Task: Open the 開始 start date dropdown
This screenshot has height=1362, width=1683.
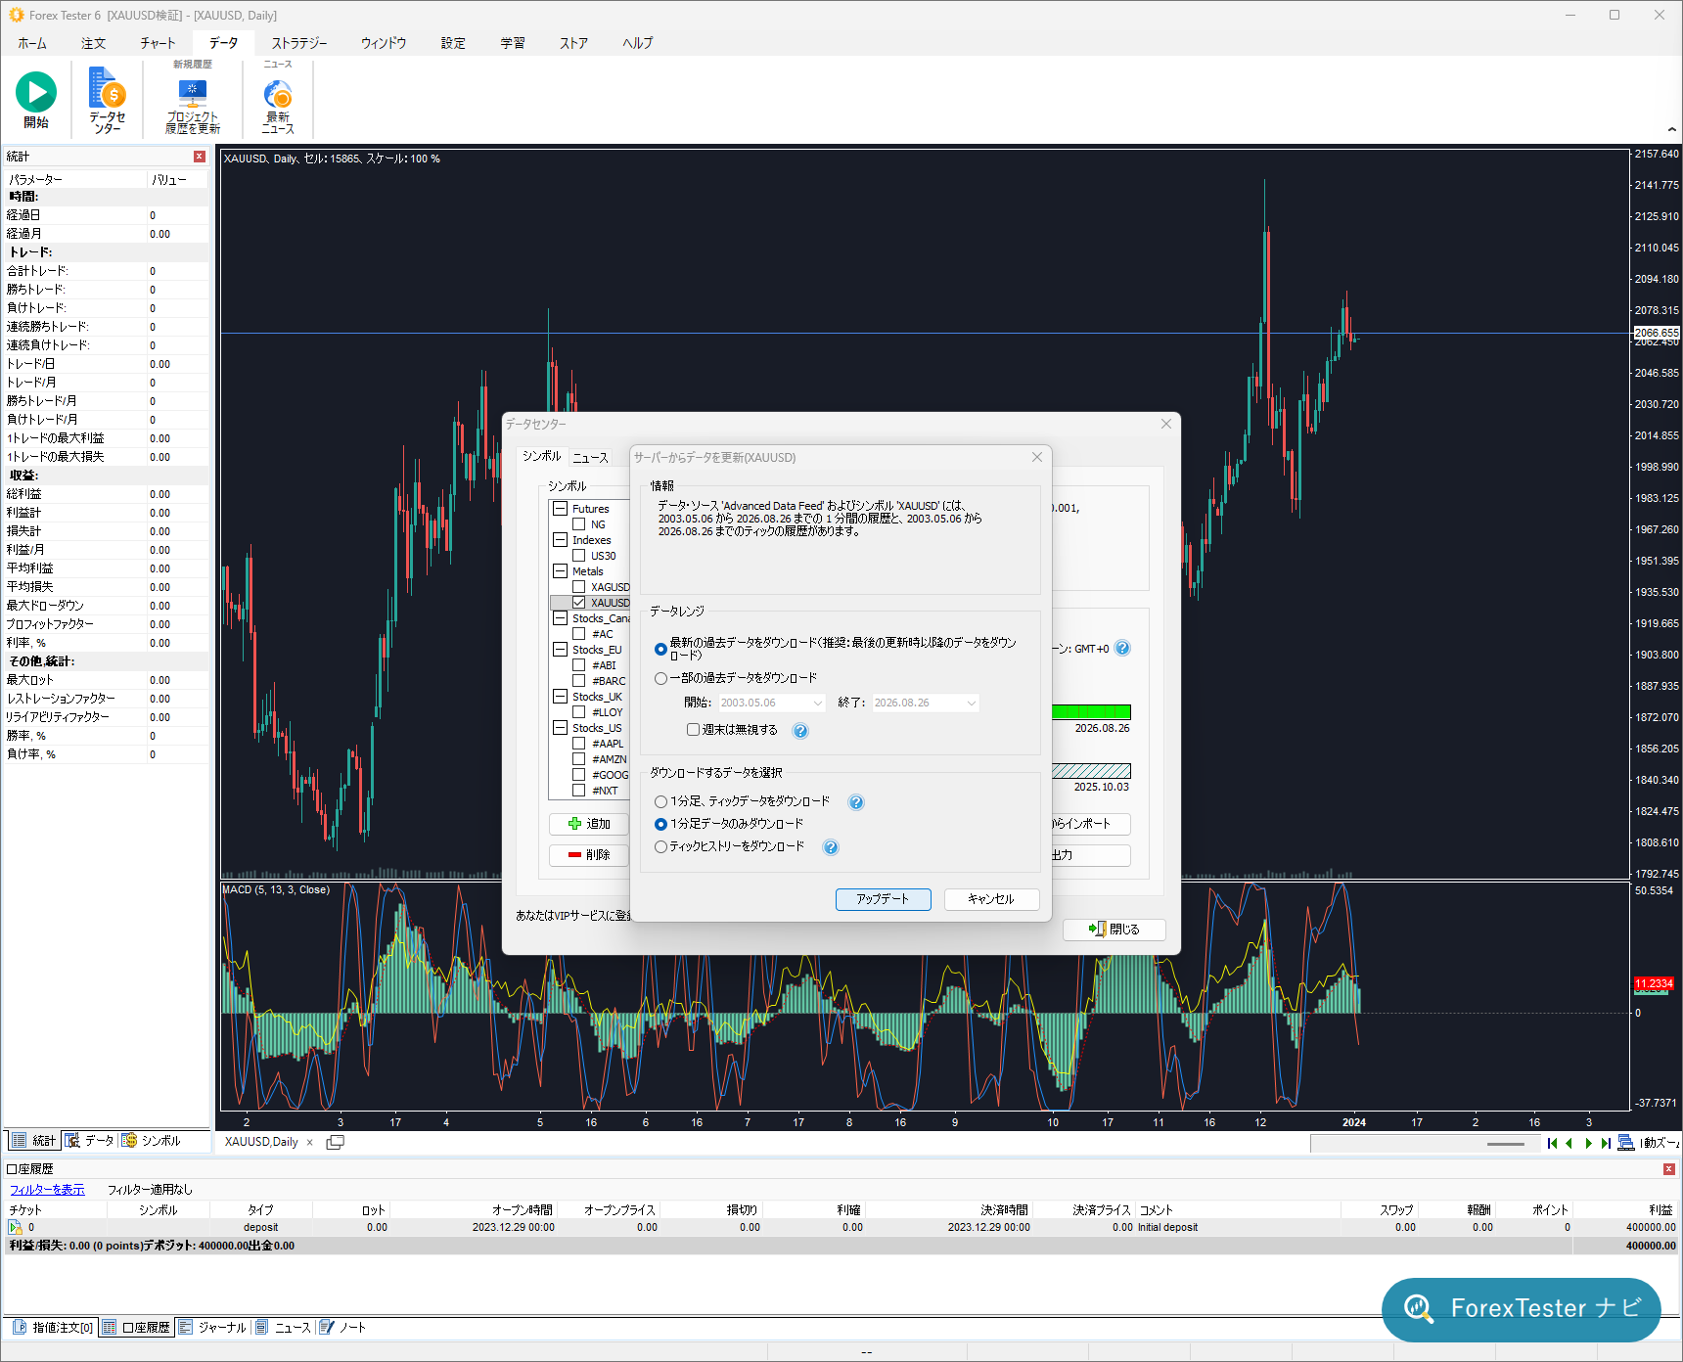Action: tap(818, 704)
